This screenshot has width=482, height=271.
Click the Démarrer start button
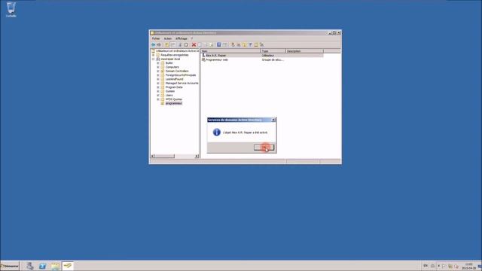coord(10,266)
